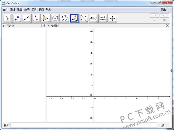The image size is (174, 130).
Task: Select the Perpendicular Line tool
Action: point(36,18)
